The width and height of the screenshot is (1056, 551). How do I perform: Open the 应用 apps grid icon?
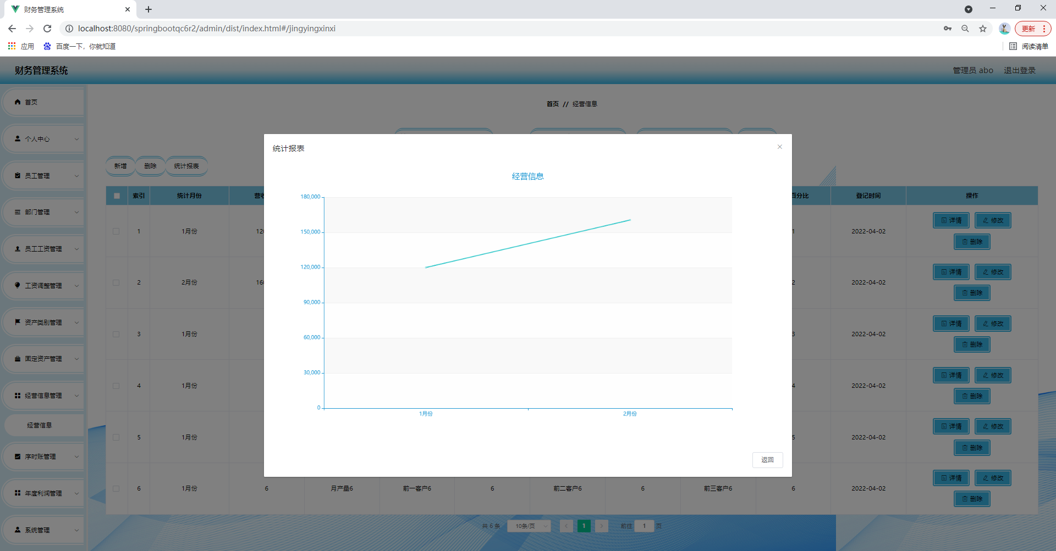pos(12,46)
